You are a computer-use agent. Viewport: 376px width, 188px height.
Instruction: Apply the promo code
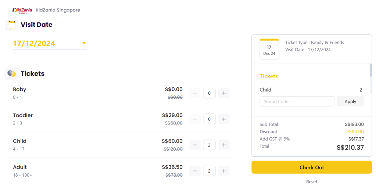350,101
